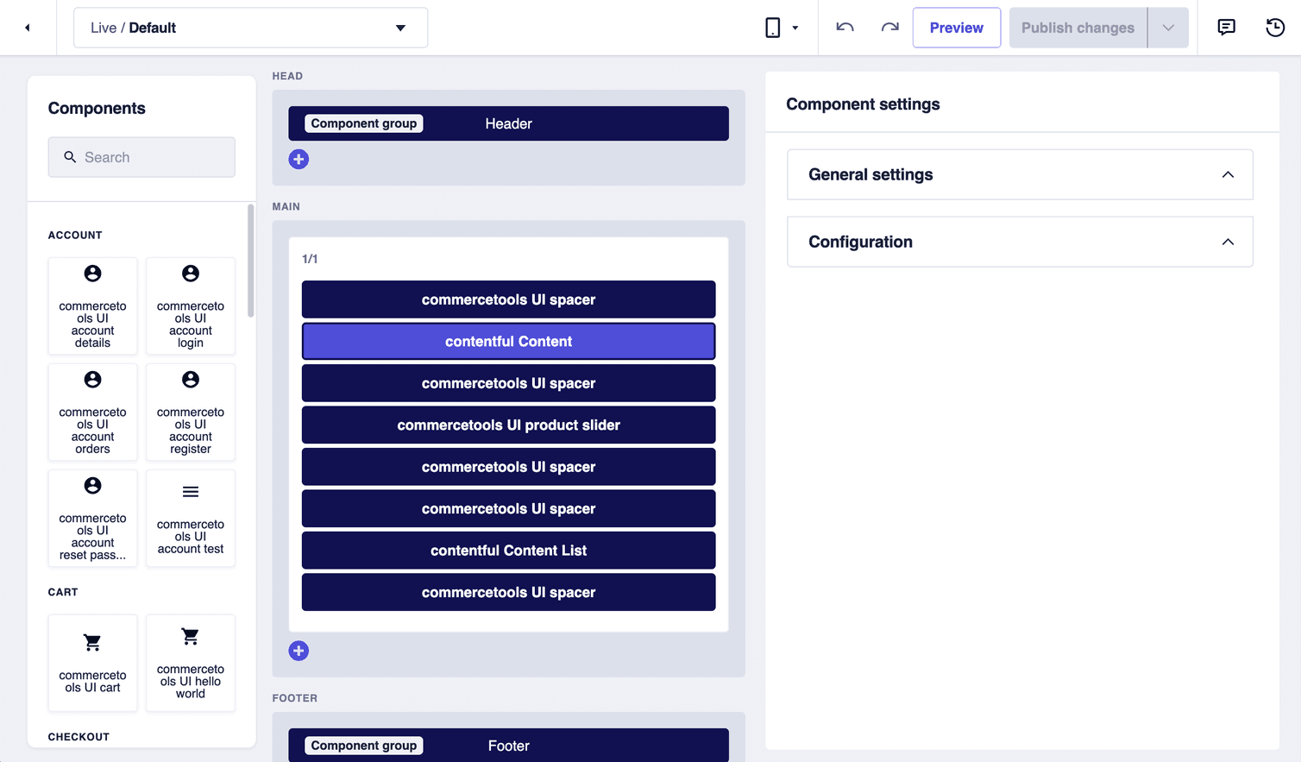Collapse the Configuration section
Viewport: 1301px width, 762px height.
pyautogui.click(x=1228, y=242)
